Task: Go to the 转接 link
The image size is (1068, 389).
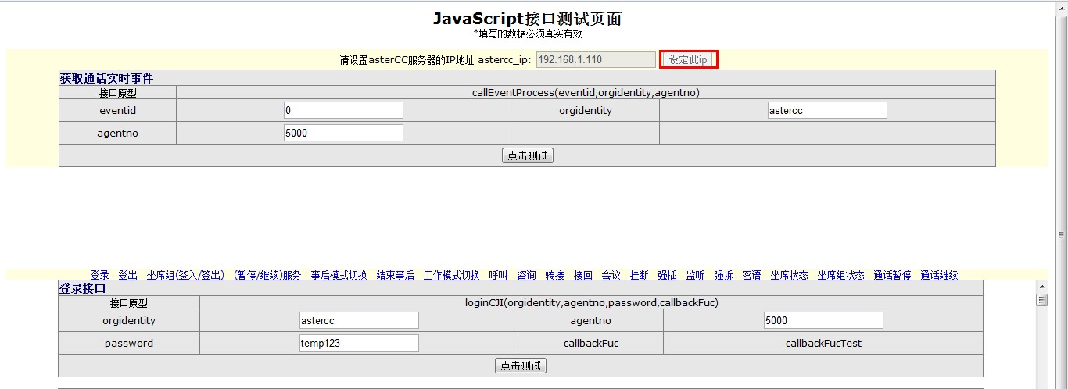Action: coord(554,276)
